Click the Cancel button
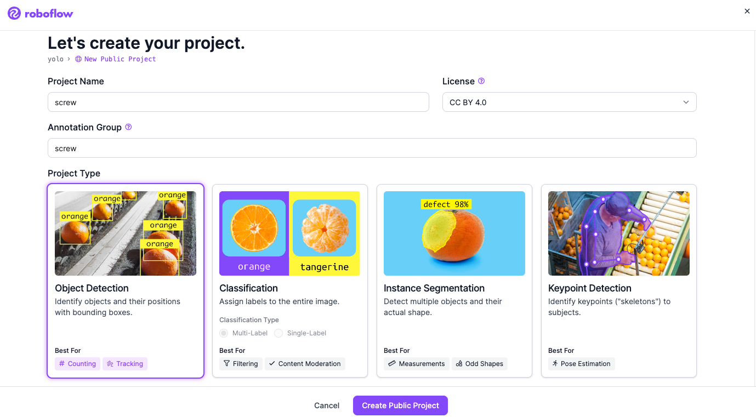Viewport: 756px width, 417px height. [x=327, y=405]
